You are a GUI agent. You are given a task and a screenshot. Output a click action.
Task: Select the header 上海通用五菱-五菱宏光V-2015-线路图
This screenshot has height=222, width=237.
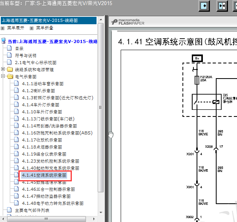[49, 20]
